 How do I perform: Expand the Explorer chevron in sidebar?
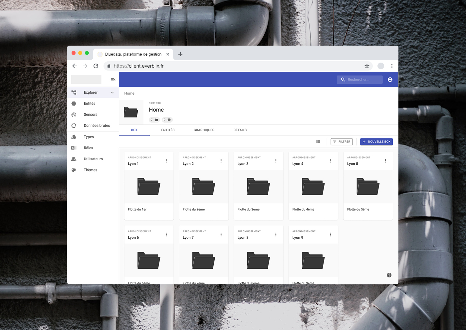[x=113, y=93]
